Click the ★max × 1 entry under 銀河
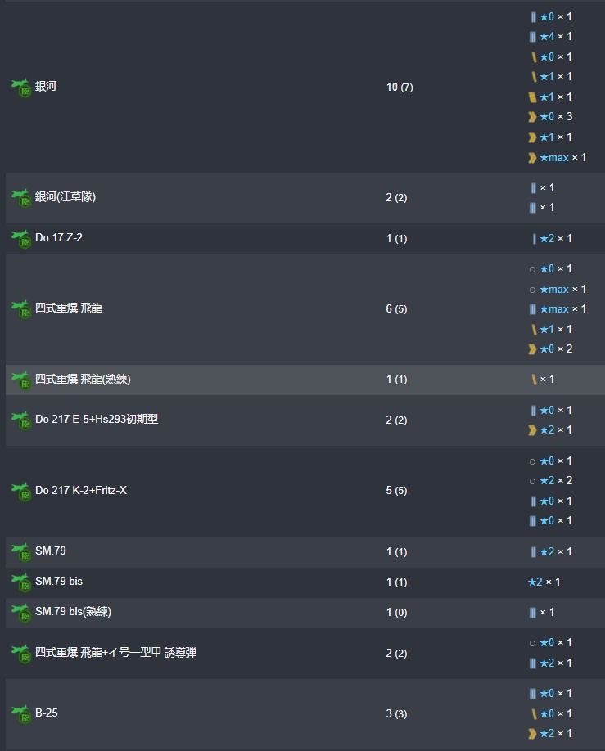Viewport: 605px width, 751px height. tap(562, 157)
